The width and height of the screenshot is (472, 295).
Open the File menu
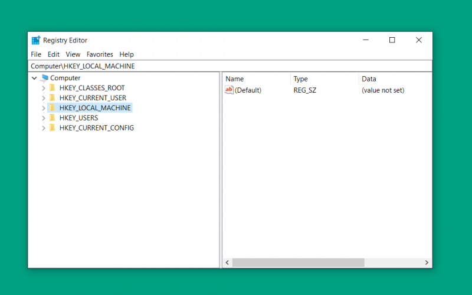36,54
